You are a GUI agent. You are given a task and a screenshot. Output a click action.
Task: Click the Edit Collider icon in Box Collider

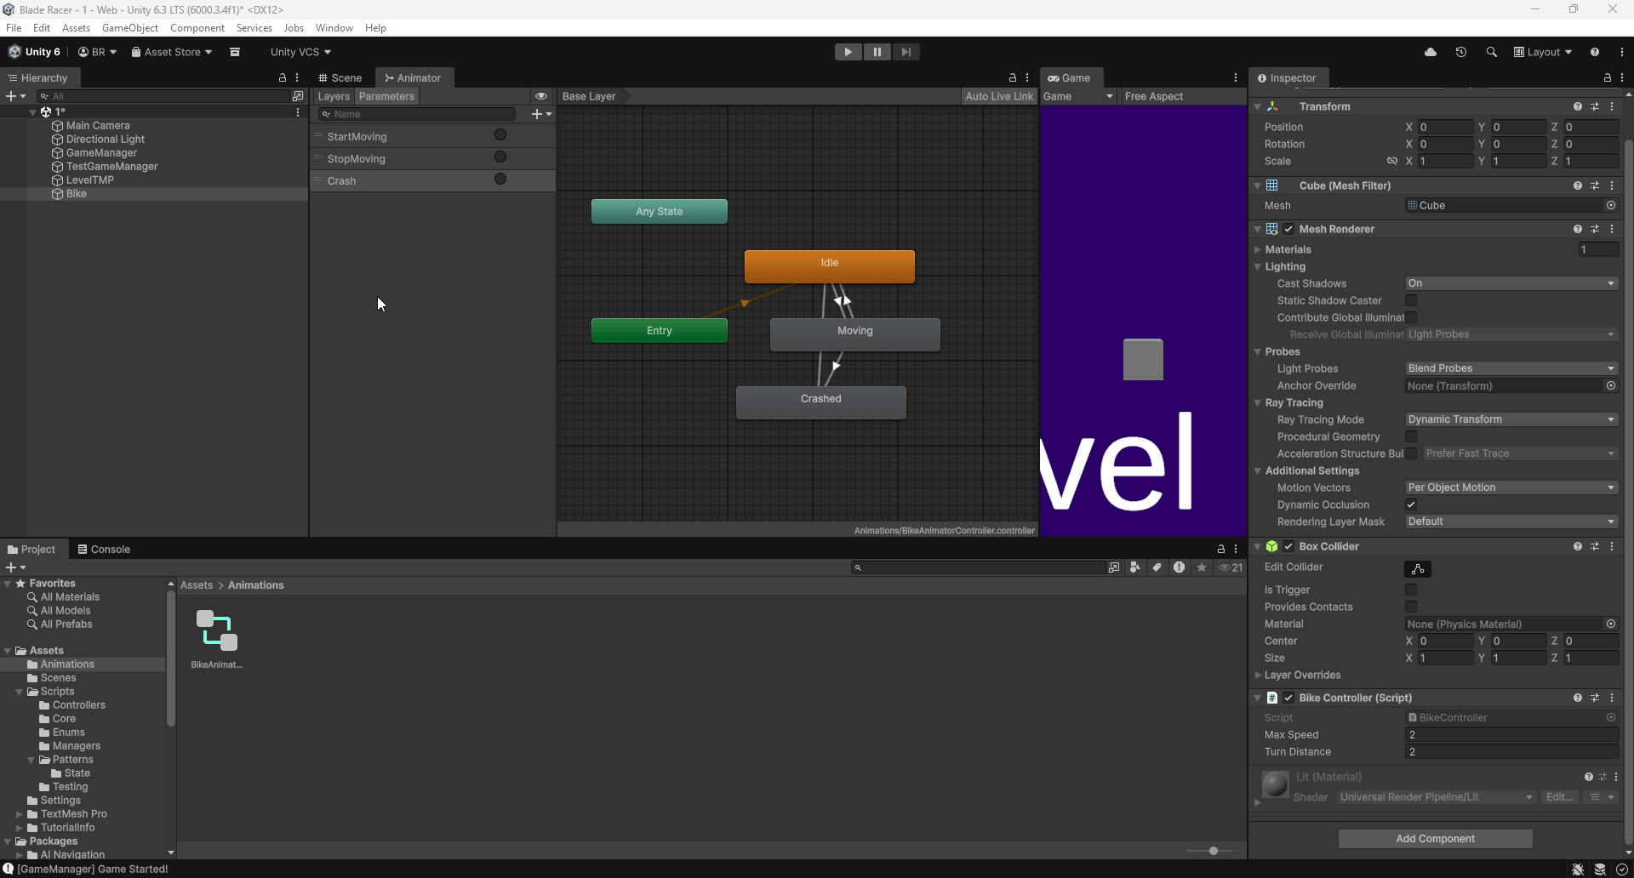(x=1418, y=568)
